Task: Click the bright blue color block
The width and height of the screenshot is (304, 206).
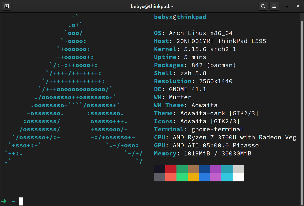Action: coord(205,177)
